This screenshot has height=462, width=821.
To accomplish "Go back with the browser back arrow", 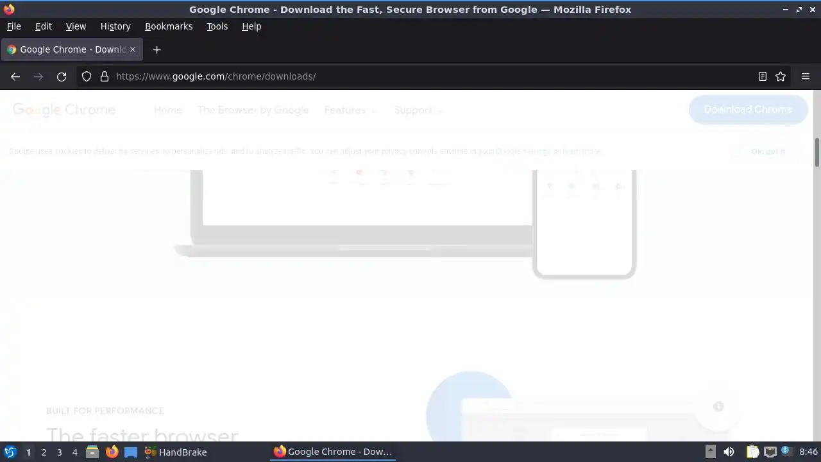I will click(x=15, y=76).
